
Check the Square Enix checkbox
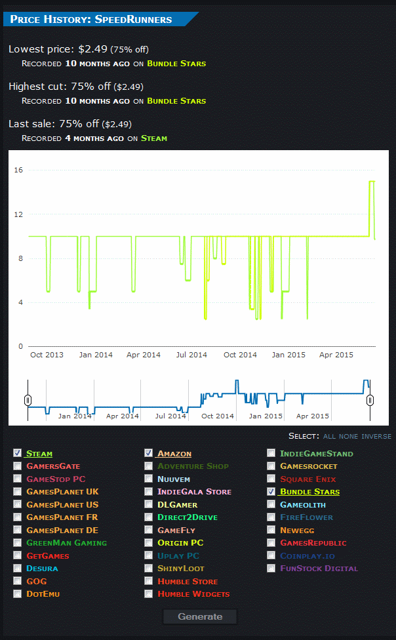point(271,479)
